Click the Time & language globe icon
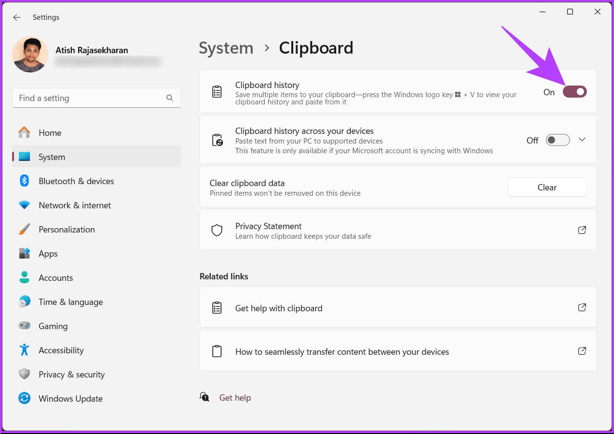 click(24, 302)
